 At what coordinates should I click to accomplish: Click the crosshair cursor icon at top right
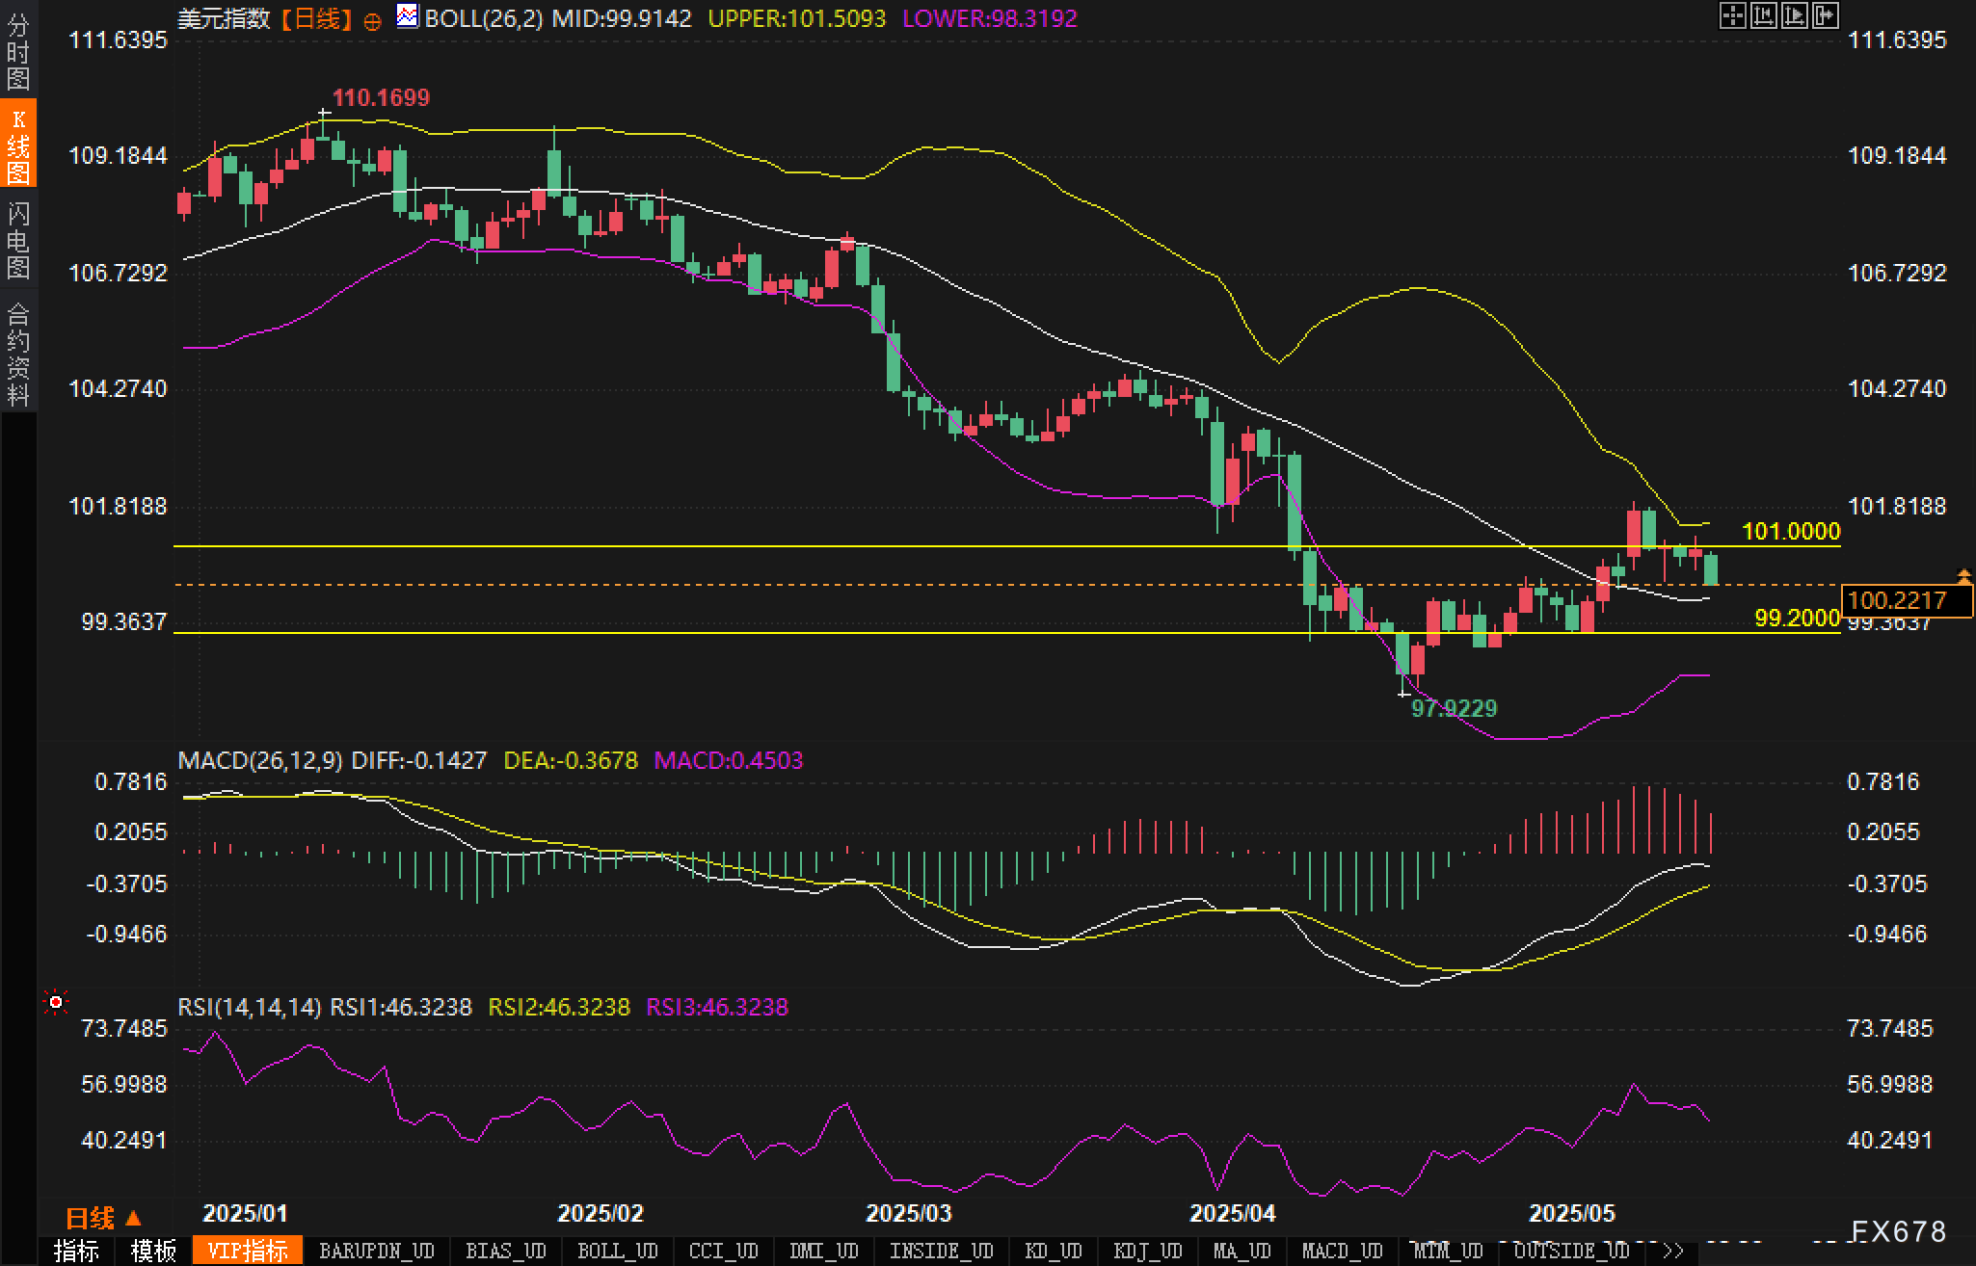tap(1732, 15)
